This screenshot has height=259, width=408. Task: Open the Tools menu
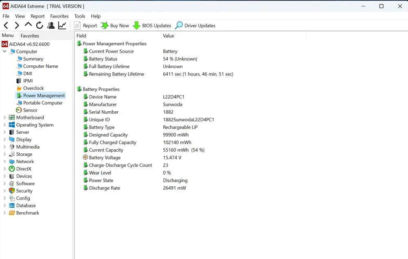[80, 16]
